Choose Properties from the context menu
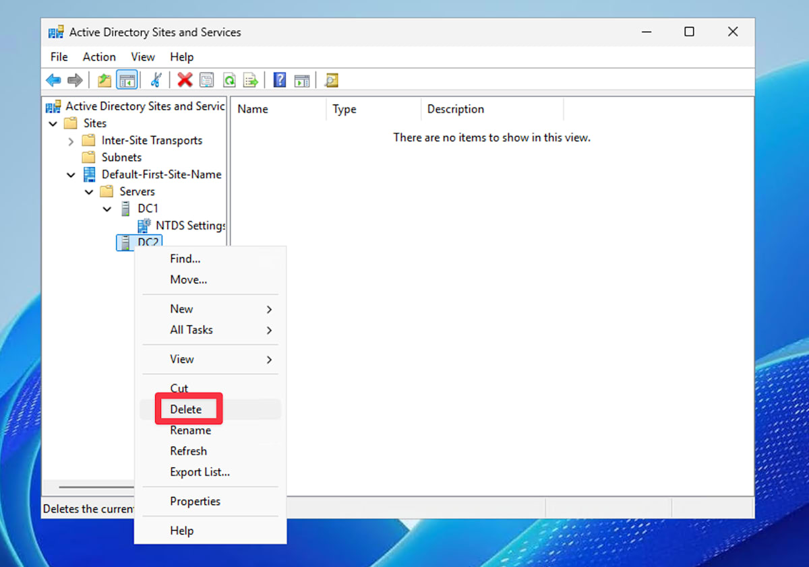Viewport: 809px width, 567px height. coord(210,502)
